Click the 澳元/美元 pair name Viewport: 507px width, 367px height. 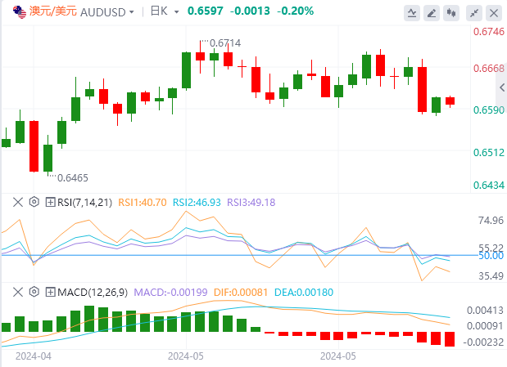pyautogui.click(x=53, y=11)
